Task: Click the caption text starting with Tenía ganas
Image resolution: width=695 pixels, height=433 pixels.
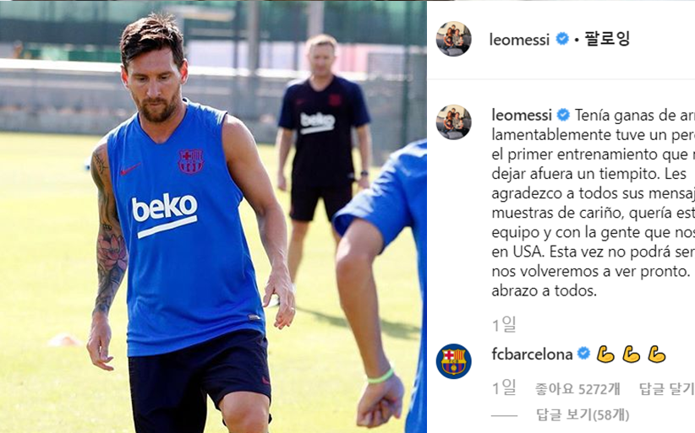Action: 593,203
